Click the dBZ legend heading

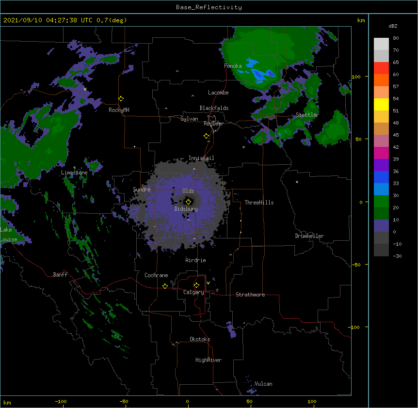tap(393, 26)
